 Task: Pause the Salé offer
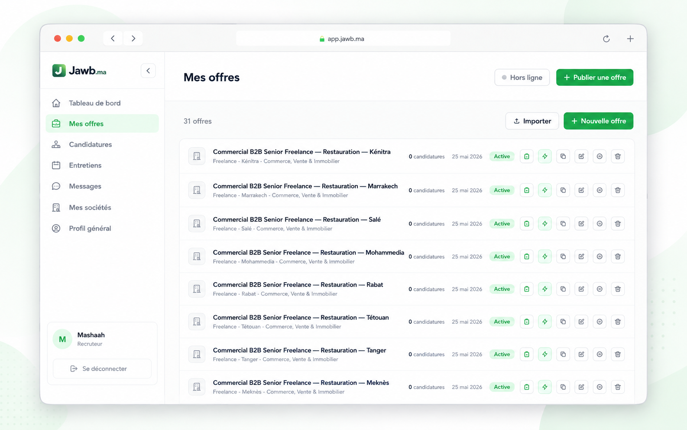point(600,224)
